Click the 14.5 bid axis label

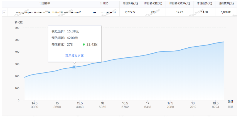click(x=34, y=103)
